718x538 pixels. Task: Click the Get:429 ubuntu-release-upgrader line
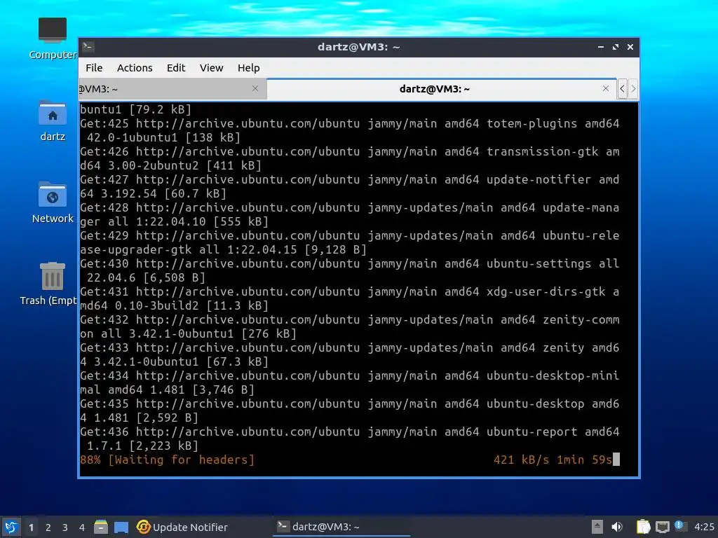[350, 242]
